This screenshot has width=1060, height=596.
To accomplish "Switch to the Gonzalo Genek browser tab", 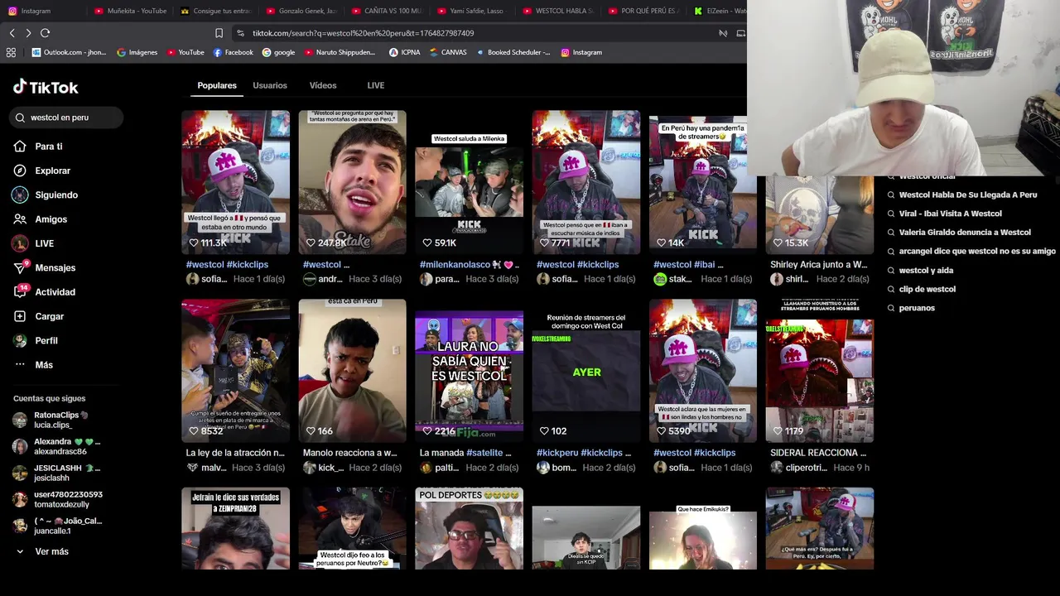I will click(302, 11).
